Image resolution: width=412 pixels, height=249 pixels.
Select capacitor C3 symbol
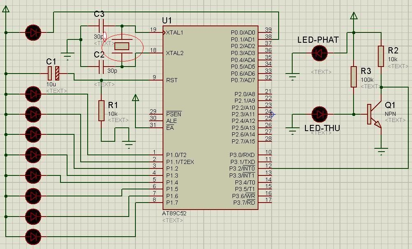[x=101, y=26]
